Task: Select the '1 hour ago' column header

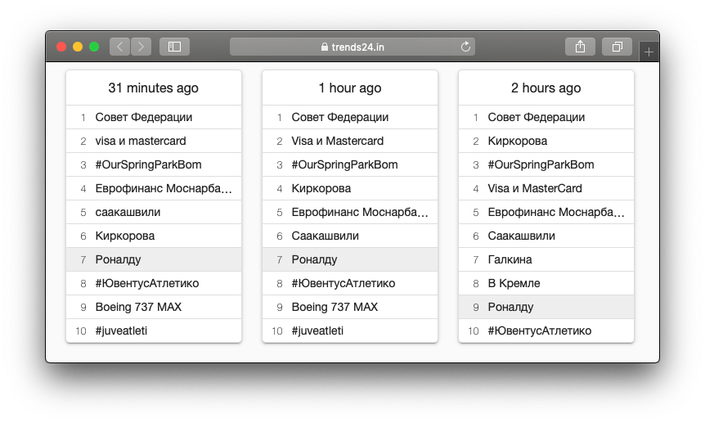Action: click(x=350, y=88)
